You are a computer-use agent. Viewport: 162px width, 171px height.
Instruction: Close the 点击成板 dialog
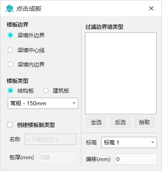click(151, 9)
